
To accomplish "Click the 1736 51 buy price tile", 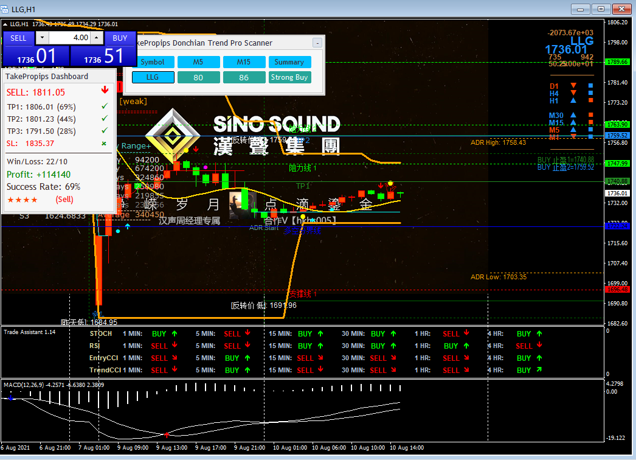I will coord(103,55).
